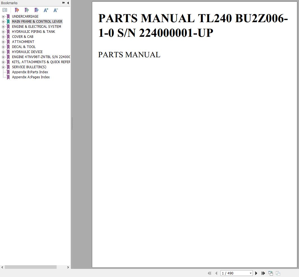Select the MAIN FRAME & CONTROL LEVER bookmark
The width and height of the screenshot is (299, 277).
click(x=37, y=22)
